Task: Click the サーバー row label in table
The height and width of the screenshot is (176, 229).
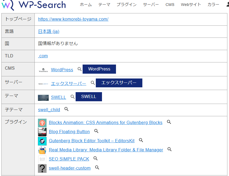Action: (x=13, y=82)
